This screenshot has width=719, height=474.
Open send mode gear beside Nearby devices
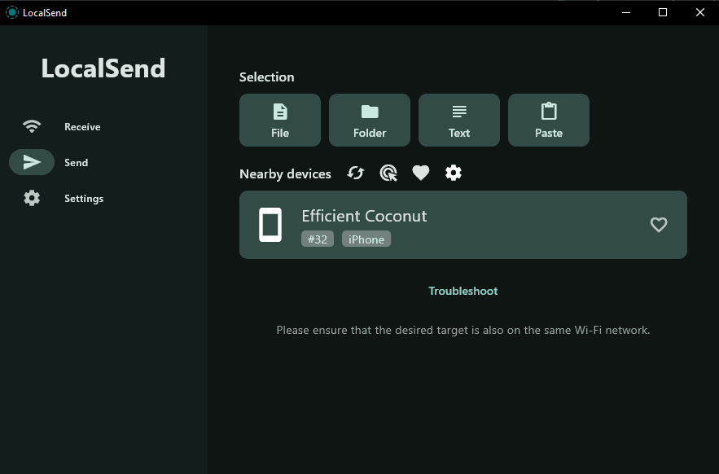point(453,173)
